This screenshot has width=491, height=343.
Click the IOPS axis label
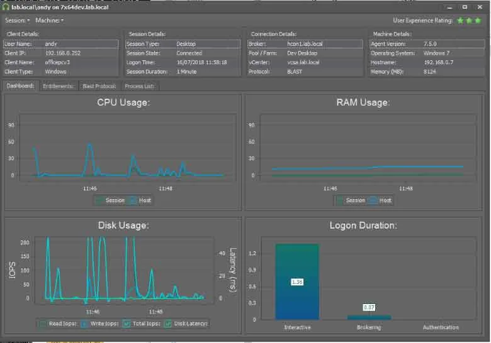[12, 270]
